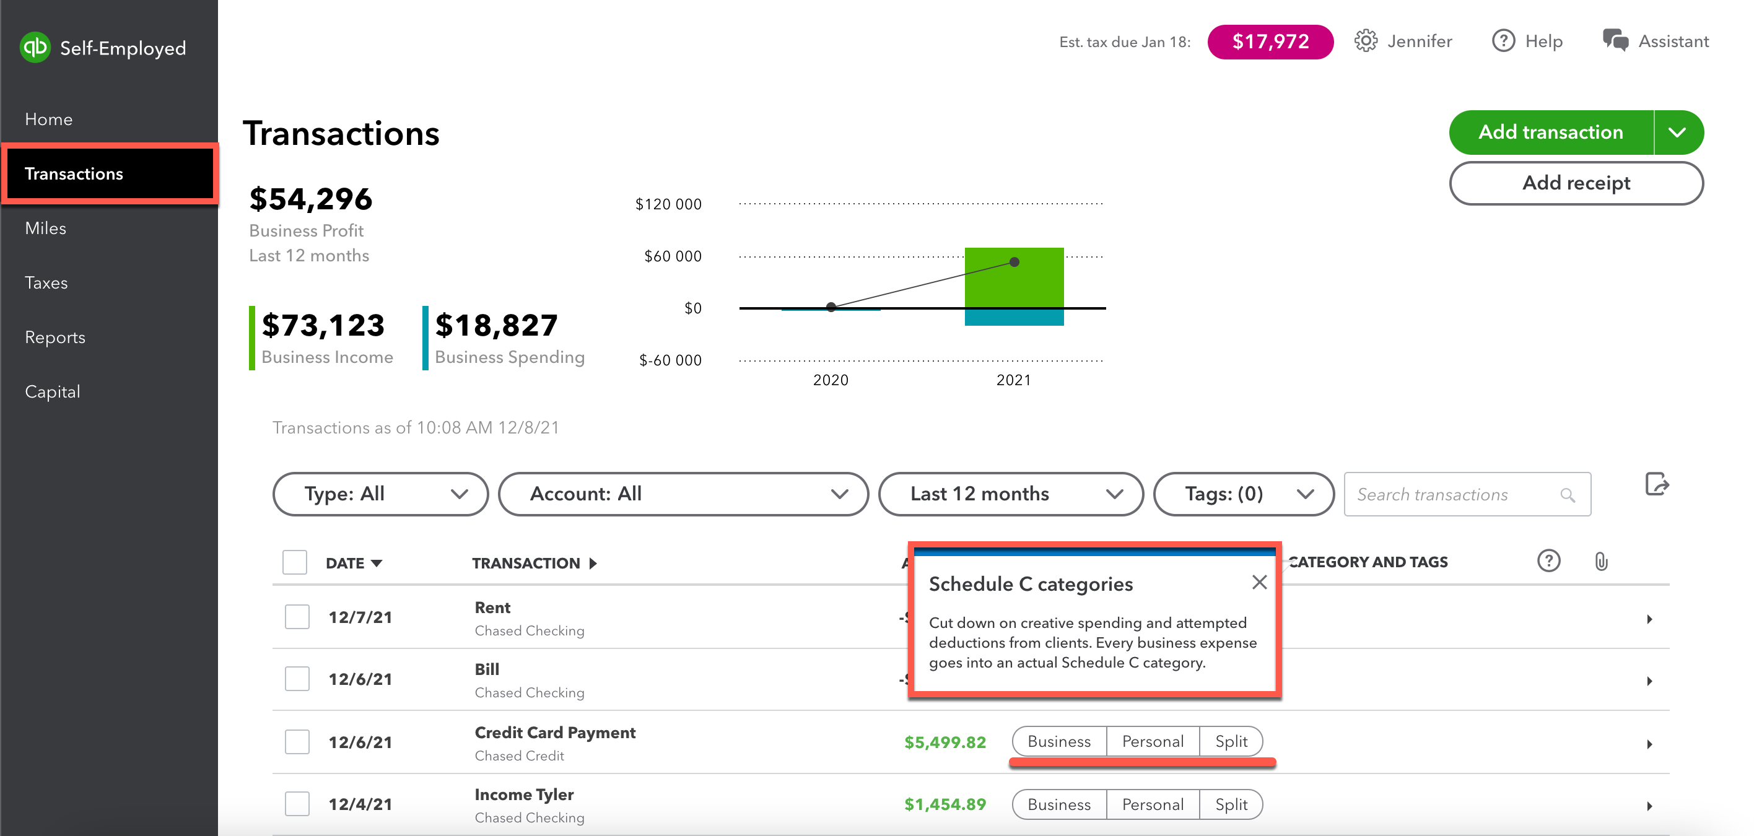Click the help circle beside Category and Tags

(1548, 561)
